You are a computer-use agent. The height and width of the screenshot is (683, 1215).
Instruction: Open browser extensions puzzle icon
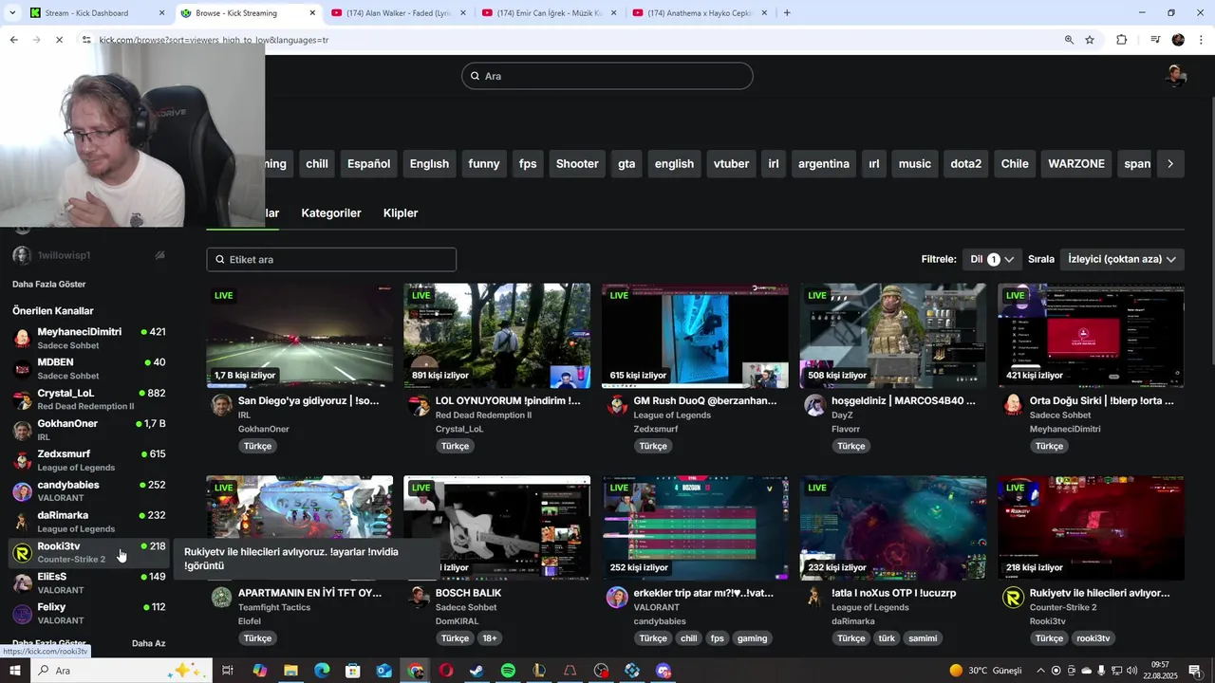pos(1122,40)
